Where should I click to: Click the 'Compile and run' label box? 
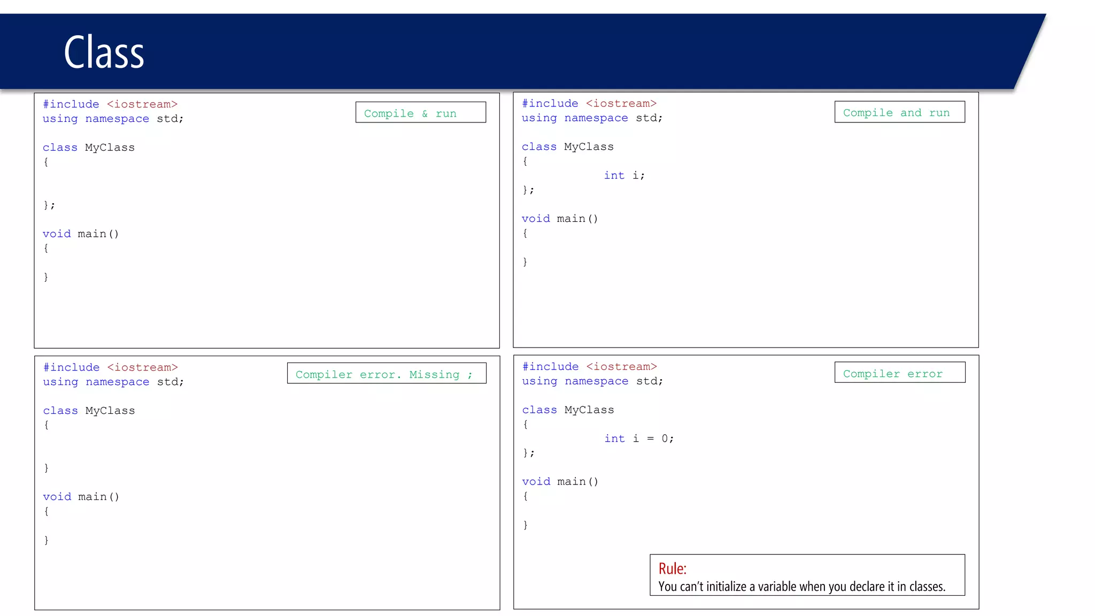[x=899, y=112]
